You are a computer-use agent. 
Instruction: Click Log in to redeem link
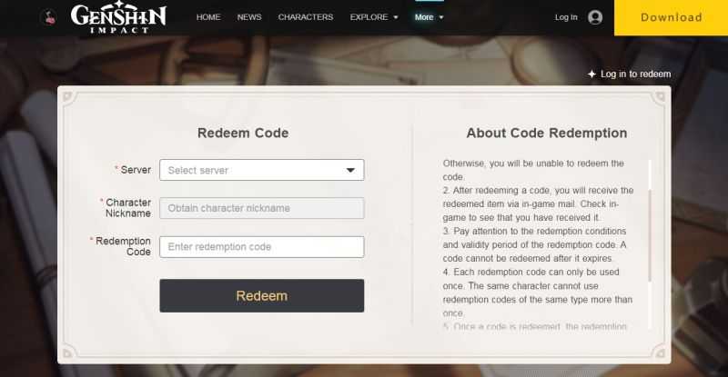[x=635, y=74]
